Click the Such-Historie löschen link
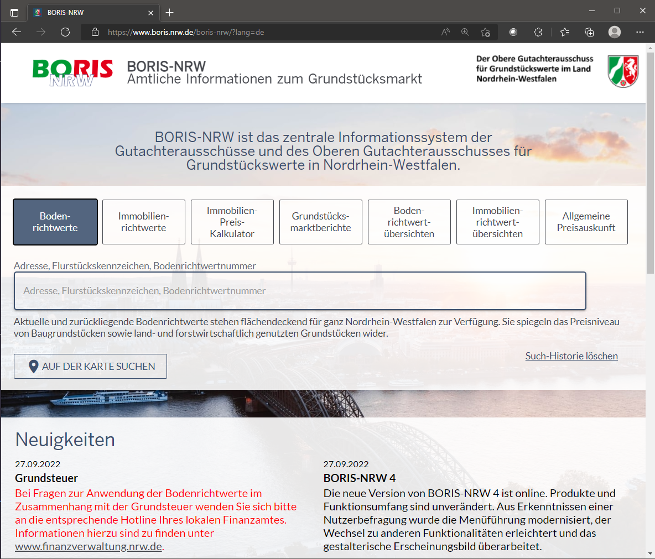This screenshot has height=559, width=655. (571, 356)
